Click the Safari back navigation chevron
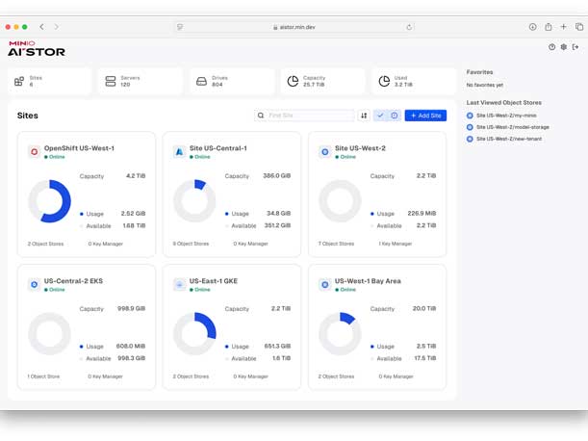Viewport: 588px width, 441px height. tap(41, 27)
